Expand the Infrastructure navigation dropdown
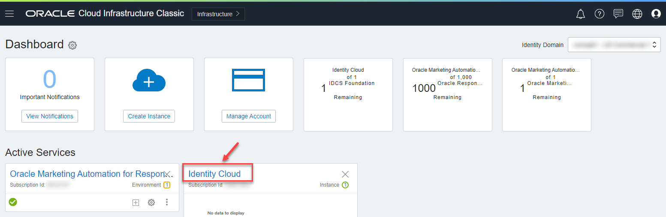 218,14
